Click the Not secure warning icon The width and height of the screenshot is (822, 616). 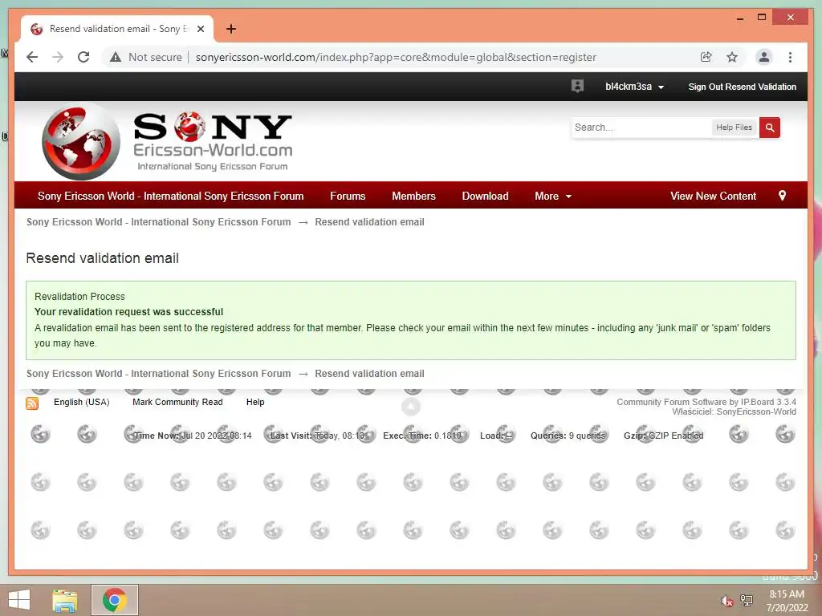[x=116, y=57]
